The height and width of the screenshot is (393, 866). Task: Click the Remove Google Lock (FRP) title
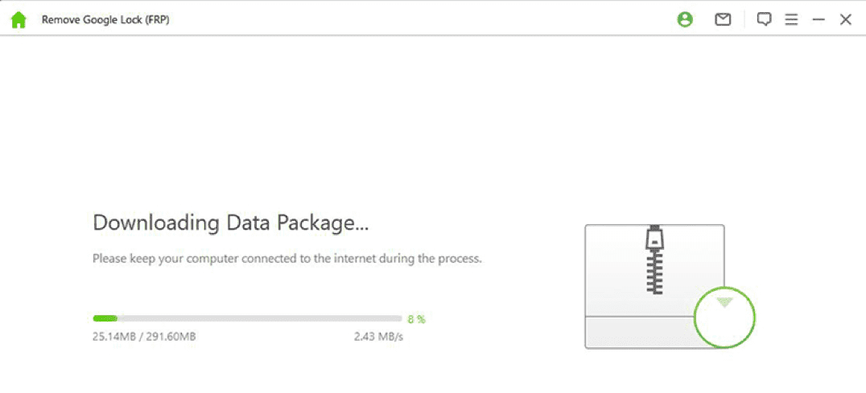coord(105,21)
